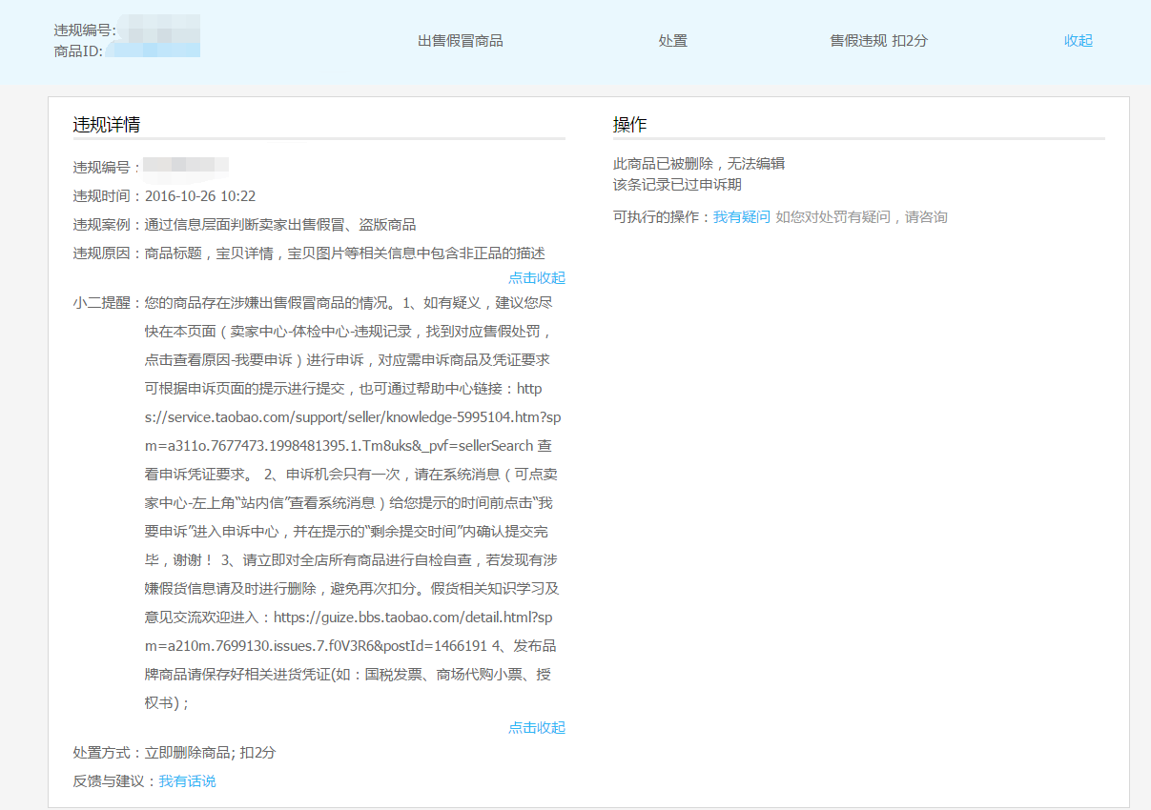Click 售假违规 扣2分 in the header row
The height and width of the screenshot is (810, 1151).
tap(878, 41)
